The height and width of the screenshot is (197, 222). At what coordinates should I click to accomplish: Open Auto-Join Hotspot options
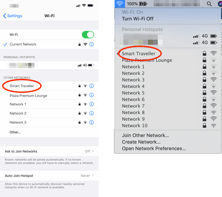(49, 176)
